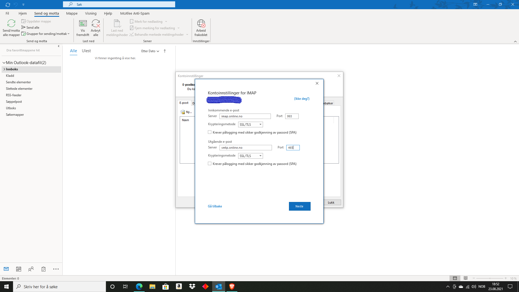
Task: Open outgoing Krypteringsmetode SSL/TLS dropdown
Action: click(x=250, y=156)
